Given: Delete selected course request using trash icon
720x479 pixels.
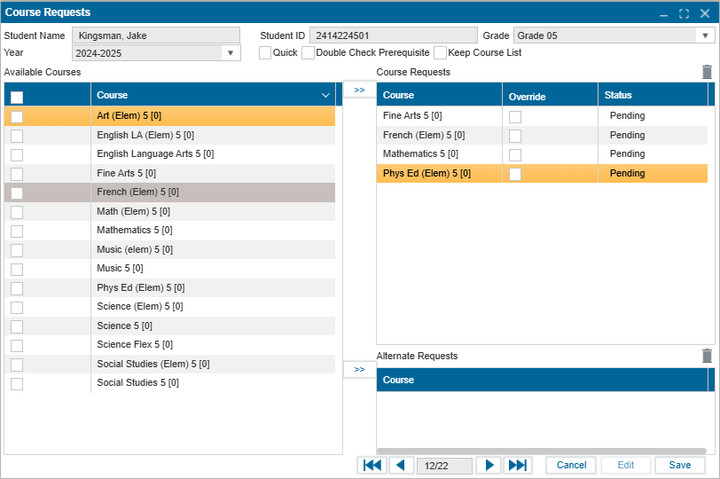Looking at the screenshot, I should click(707, 73).
